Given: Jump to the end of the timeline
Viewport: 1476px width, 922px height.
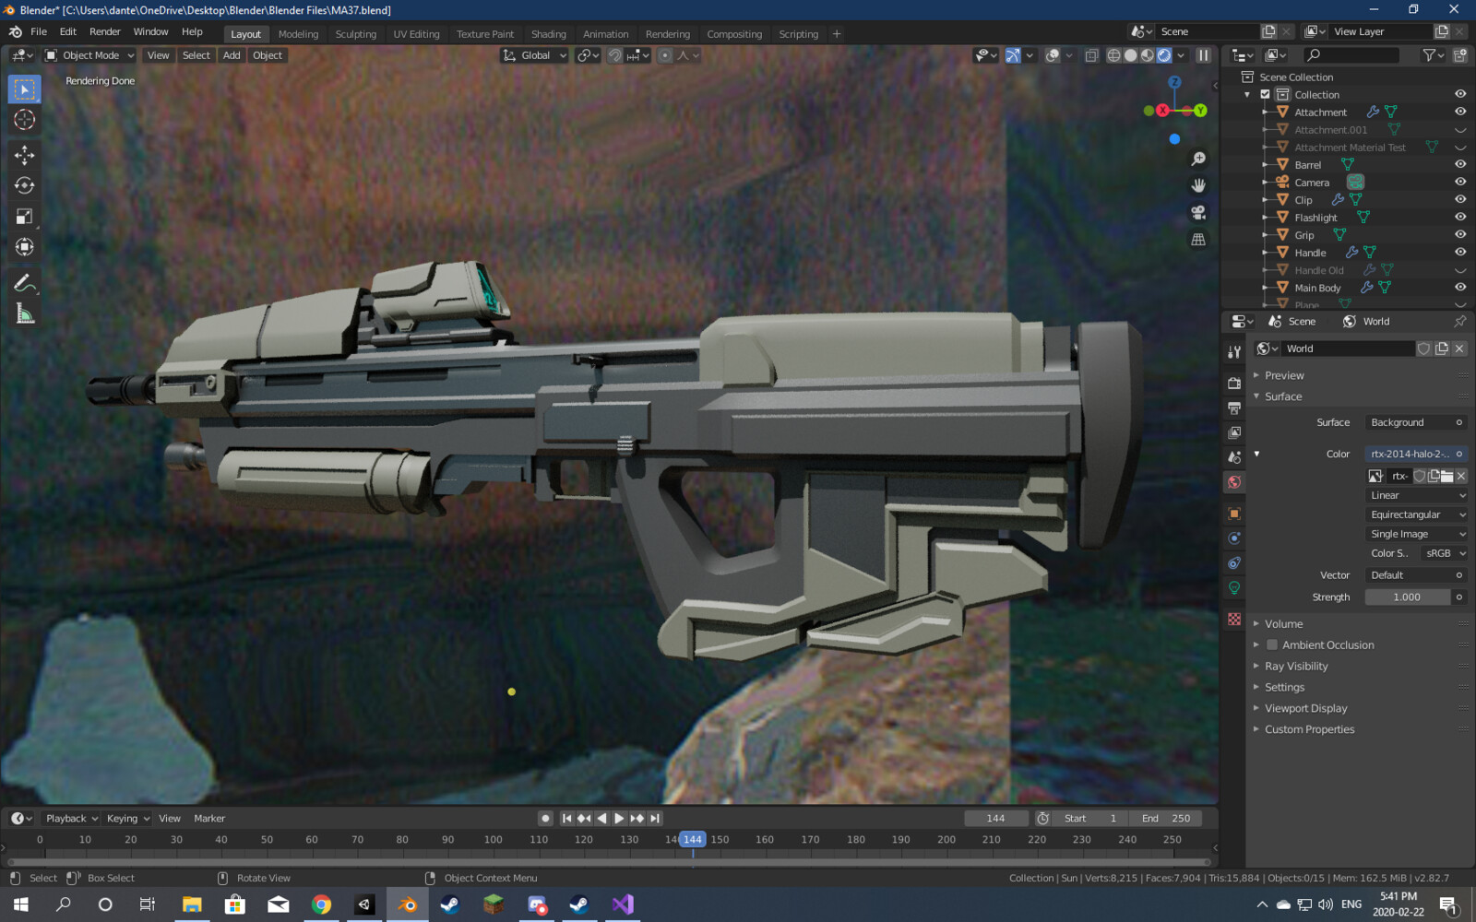Looking at the screenshot, I should click(x=654, y=818).
